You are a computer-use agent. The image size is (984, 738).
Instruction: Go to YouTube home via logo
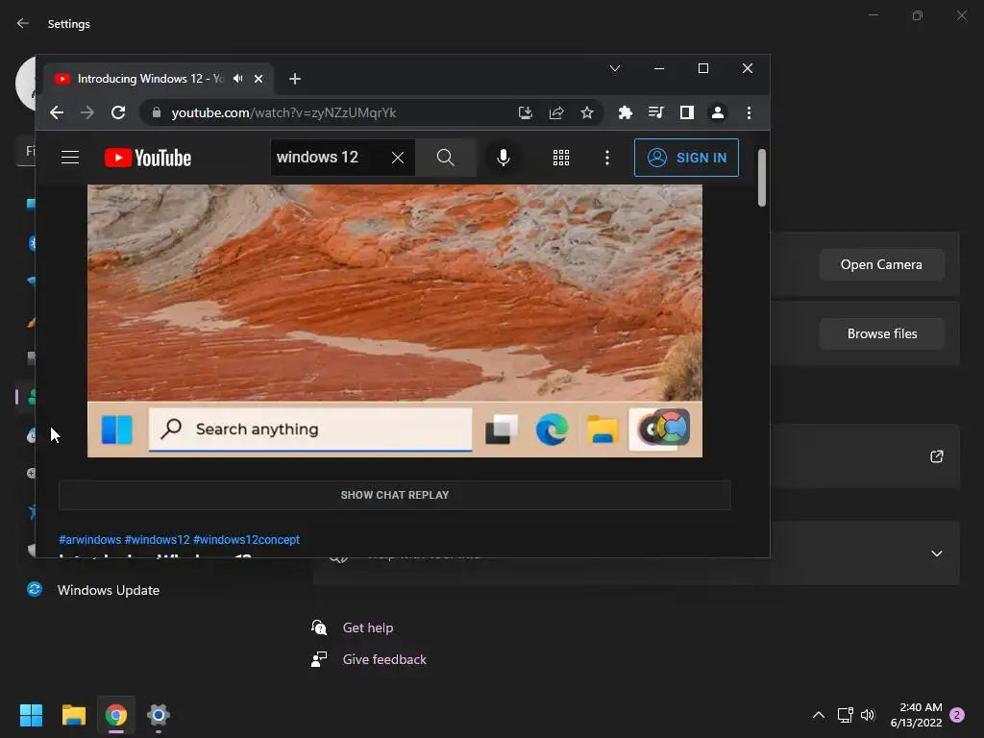[x=147, y=158]
